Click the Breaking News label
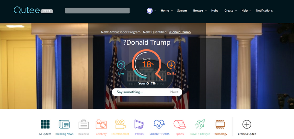This screenshot has width=294, height=139. [64, 134]
